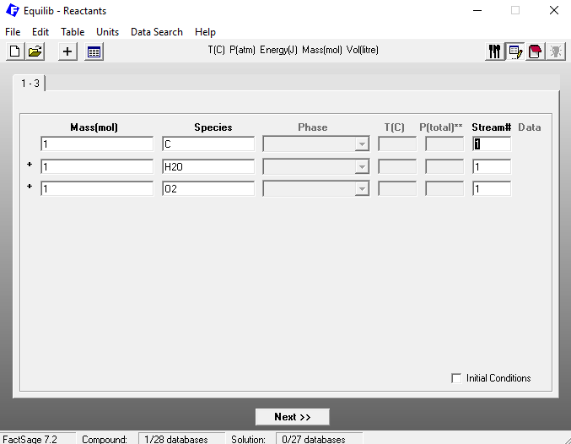The image size is (571, 444).
Task: Click the New Reaction blank page icon
Action: point(15,51)
